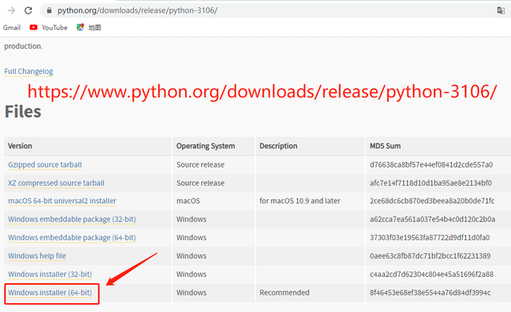
Task: Open the Full Changelog link
Action: pos(29,71)
